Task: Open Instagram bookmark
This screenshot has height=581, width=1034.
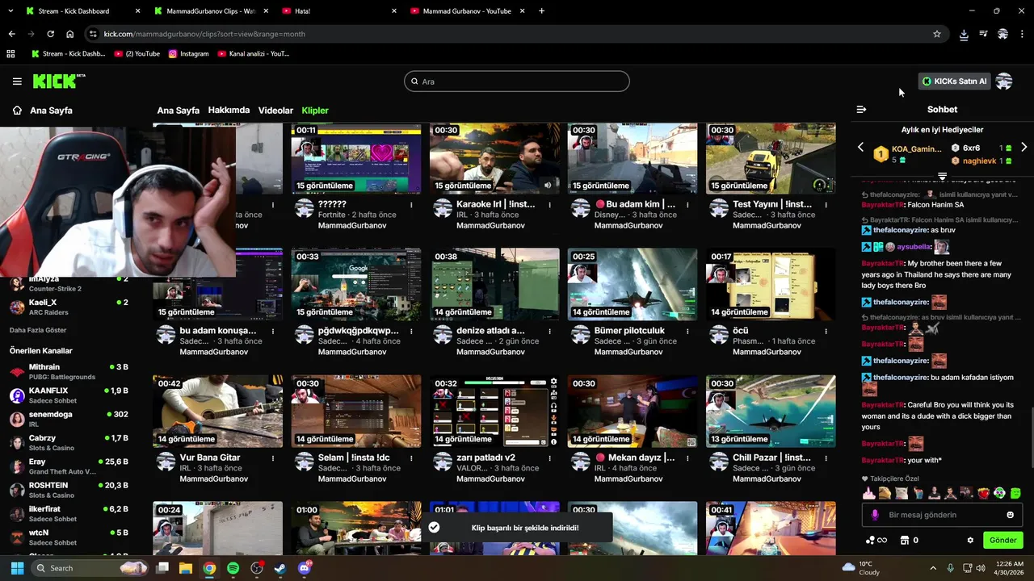Action: tap(188, 54)
